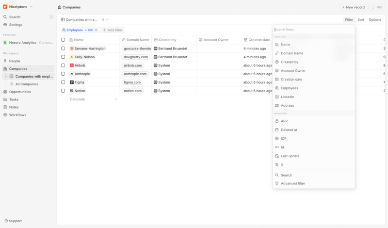The image size is (388, 228).
Task: Select Search at bottom of filter menu
Action: (x=313, y=175)
